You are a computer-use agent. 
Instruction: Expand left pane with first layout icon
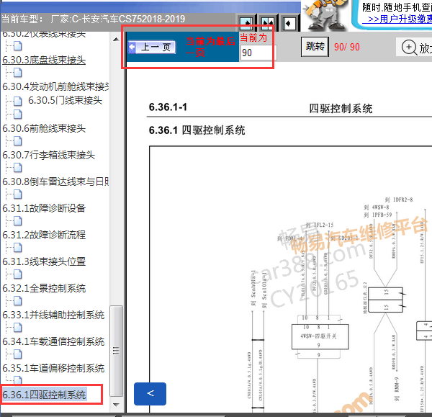tap(246, 23)
